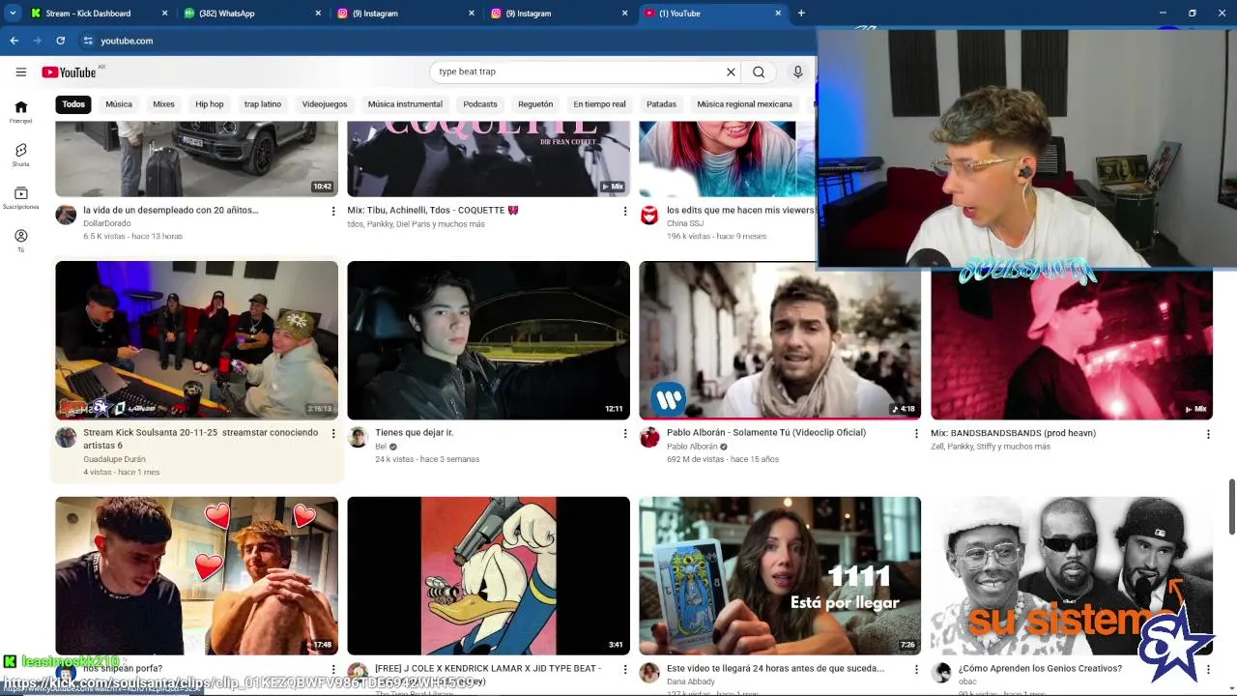Open a new browser tab with plus
1237x696 pixels.
801,14
